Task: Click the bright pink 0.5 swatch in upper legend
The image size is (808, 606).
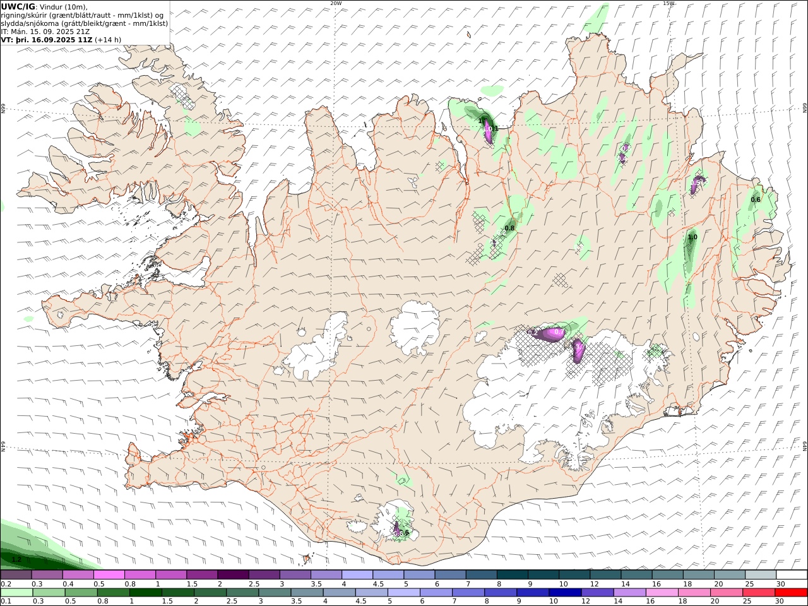Action: (109, 574)
